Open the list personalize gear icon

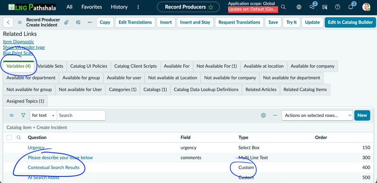coord(264,115)
